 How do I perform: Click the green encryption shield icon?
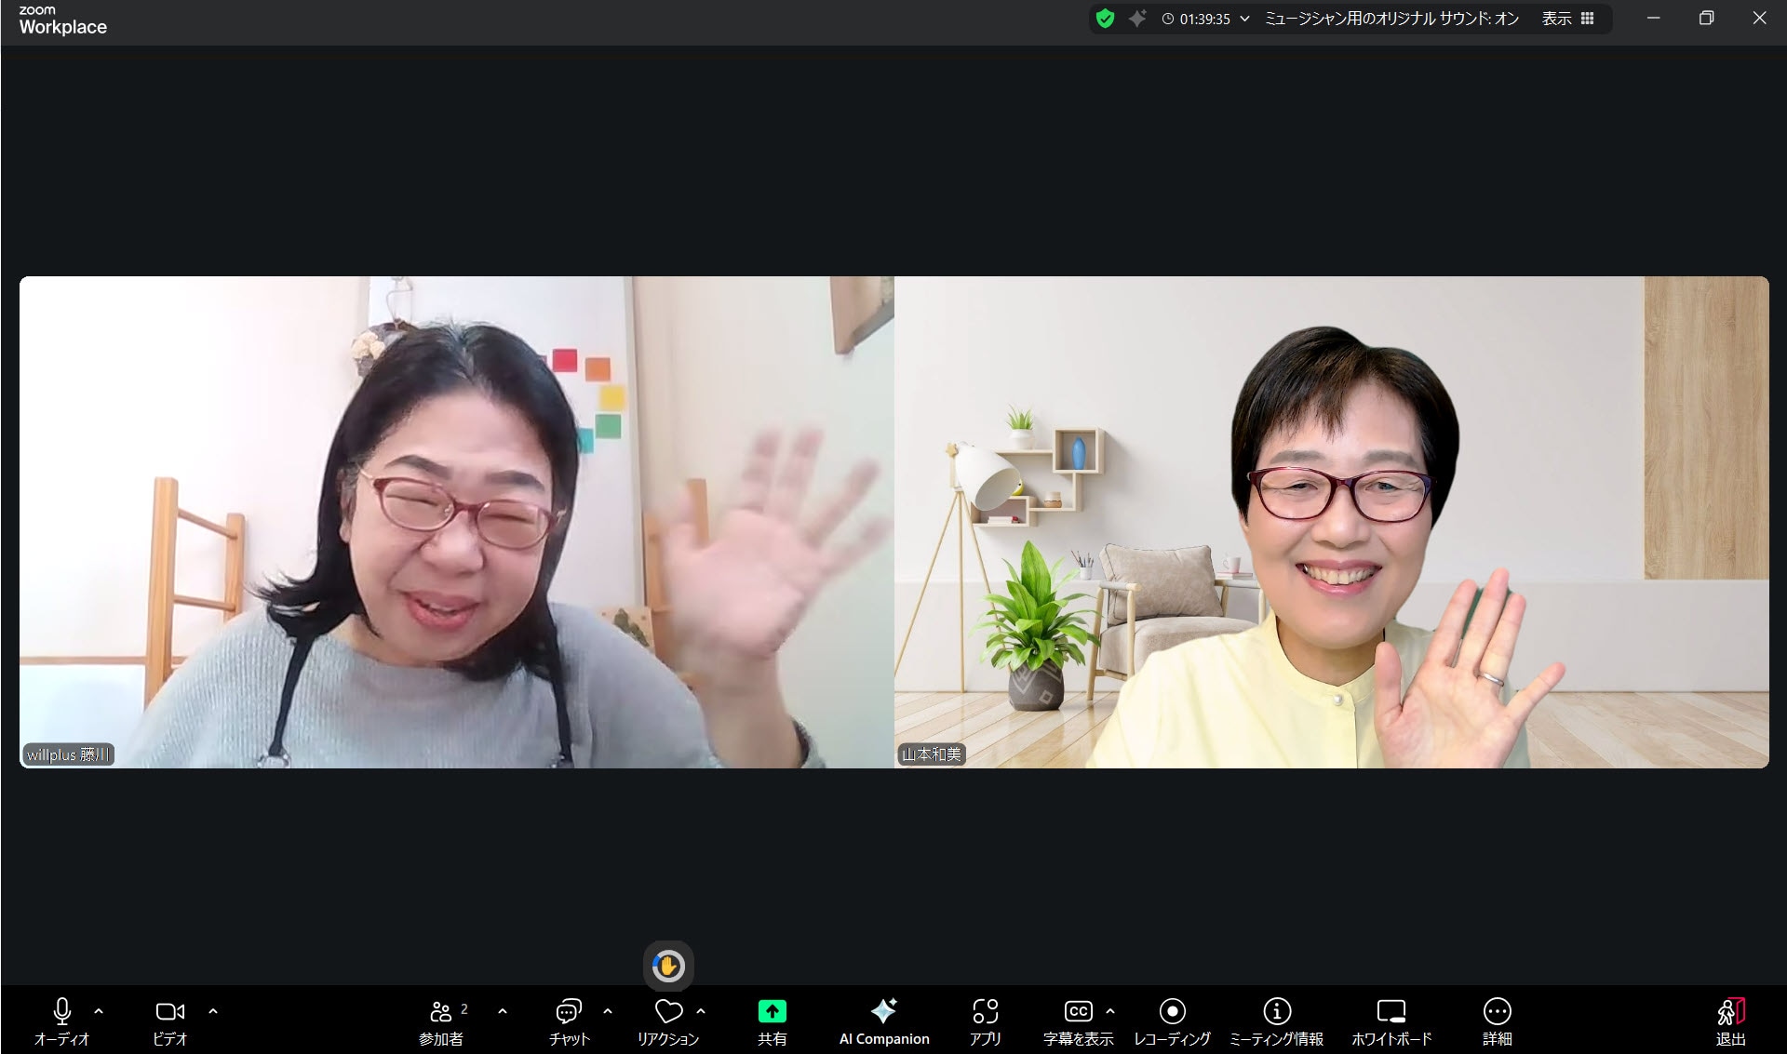[x=1105, y=19]
